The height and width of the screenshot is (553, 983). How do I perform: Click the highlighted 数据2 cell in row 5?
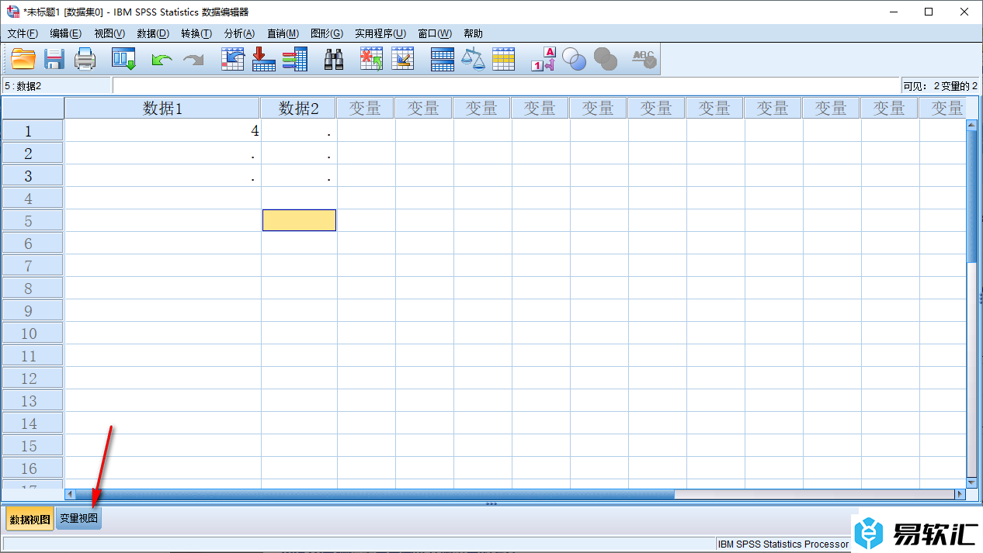[x=299, y=220]
